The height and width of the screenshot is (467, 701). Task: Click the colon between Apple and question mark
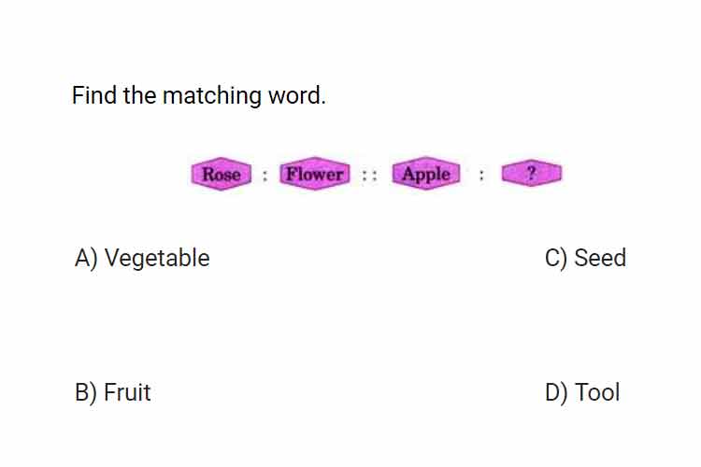481,175
